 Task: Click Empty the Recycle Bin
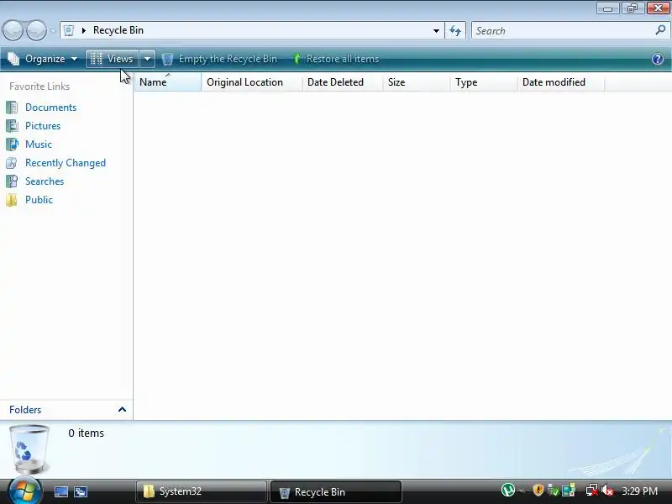click(220, 59)
